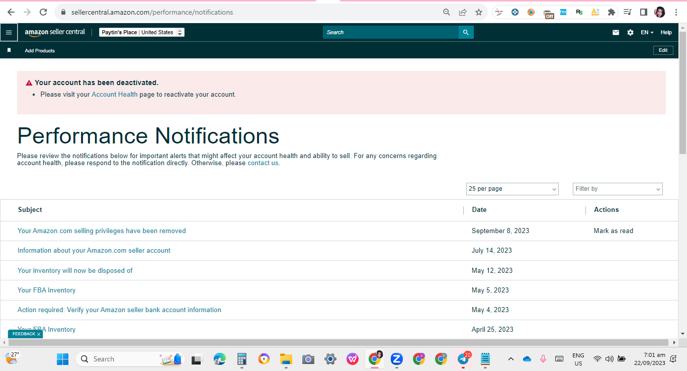Reload the current browser page

click(43, 12)
